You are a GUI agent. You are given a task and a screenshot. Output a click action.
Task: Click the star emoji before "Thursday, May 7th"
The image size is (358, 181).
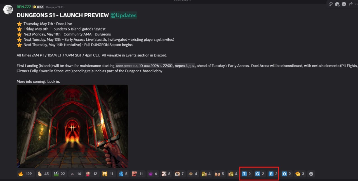(19, 24)
